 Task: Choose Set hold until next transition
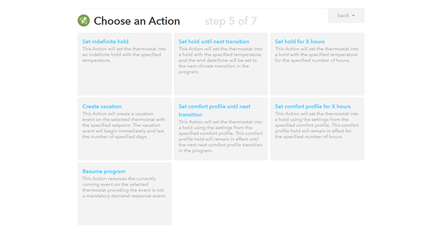[x=214, y=42]
